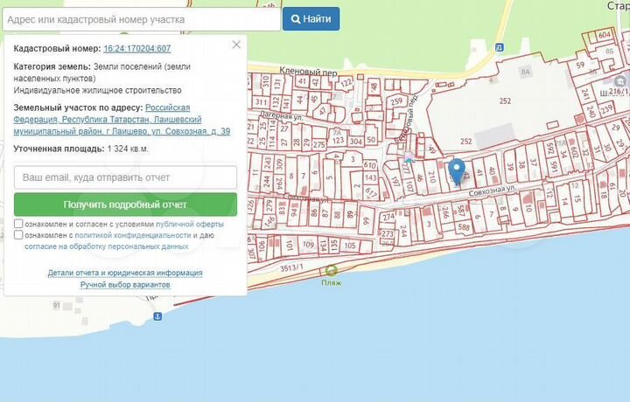
Task: Click parcel number 101
Action: pos(290,245)
